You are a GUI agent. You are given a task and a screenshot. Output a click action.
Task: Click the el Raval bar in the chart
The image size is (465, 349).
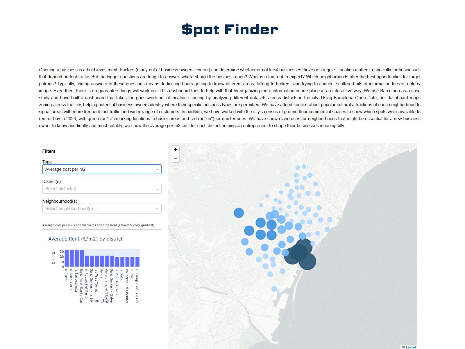(x=67, y=257)
